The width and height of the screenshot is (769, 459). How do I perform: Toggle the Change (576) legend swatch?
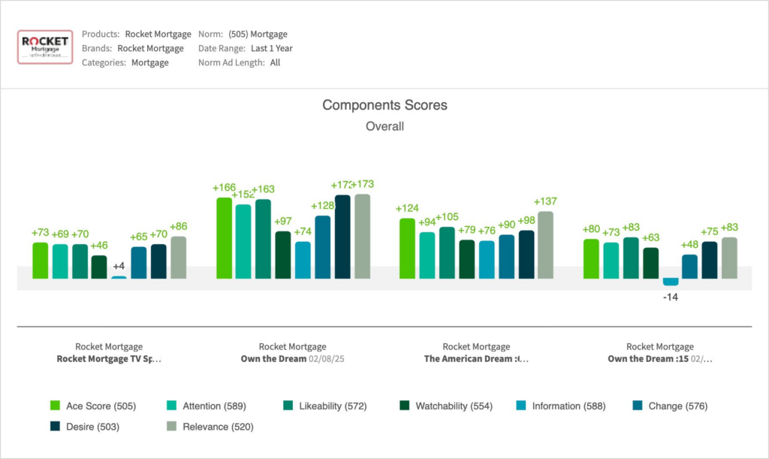pos(636,406)
